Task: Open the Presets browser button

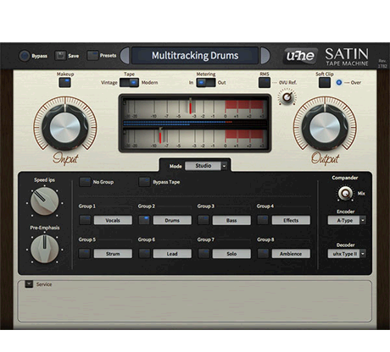Action: click(92, 56)
